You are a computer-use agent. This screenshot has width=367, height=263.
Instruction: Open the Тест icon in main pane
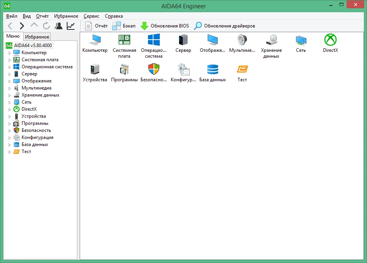[242, 73]
